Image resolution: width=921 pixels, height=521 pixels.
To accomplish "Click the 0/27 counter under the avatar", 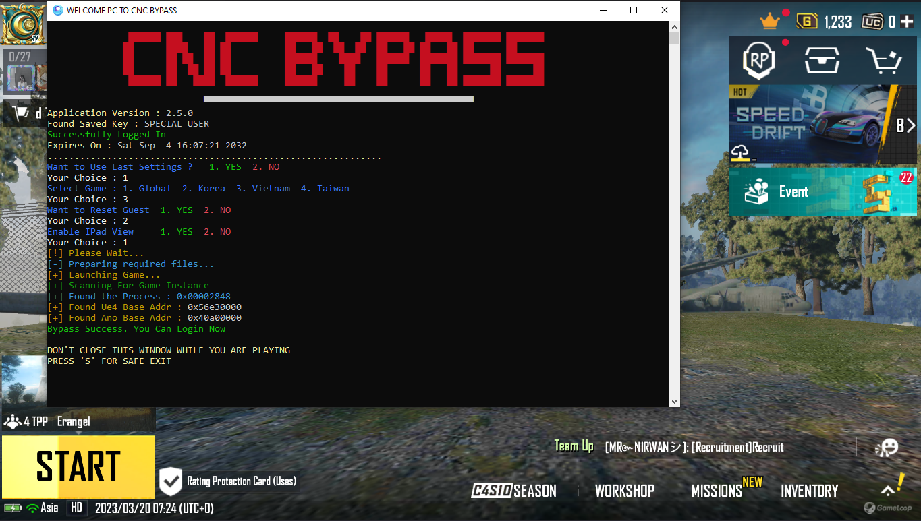I will point(20,57).
